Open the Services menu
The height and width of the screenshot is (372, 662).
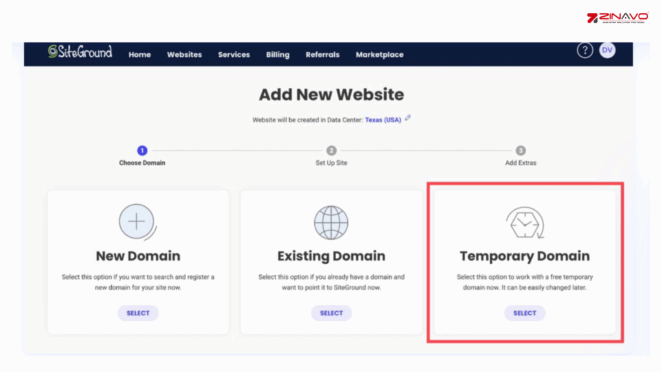coord(234,55)
